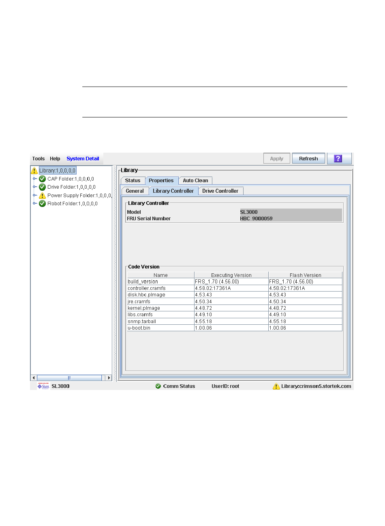
Task: Click the flash version of u-boot.bin
Action: click(x=306, y=328)
